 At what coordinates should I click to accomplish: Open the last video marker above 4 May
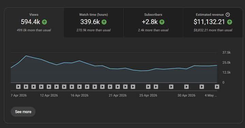tap(217, 87)
